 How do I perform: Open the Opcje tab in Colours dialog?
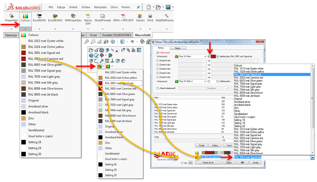point(177,48)
